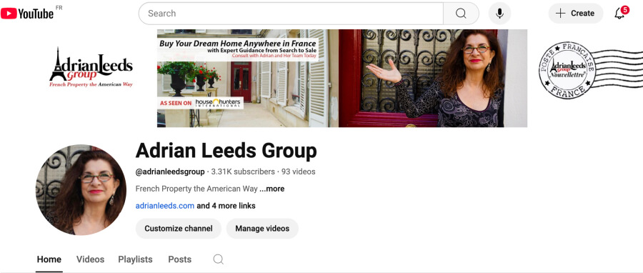Open Manage videos
The height and width of the screenshot is (273, 643).
(x=262, y=228)
